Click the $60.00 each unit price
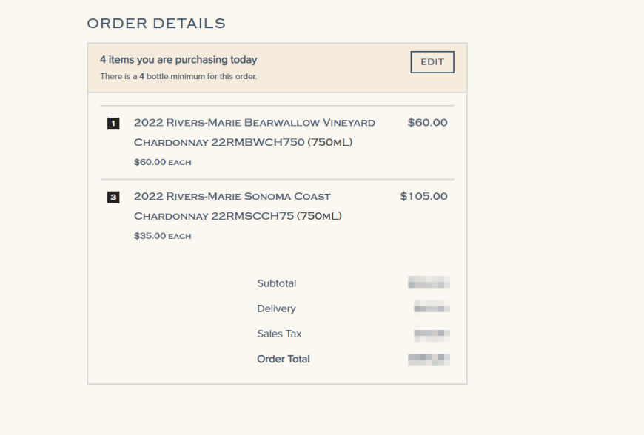 [162, 162]
